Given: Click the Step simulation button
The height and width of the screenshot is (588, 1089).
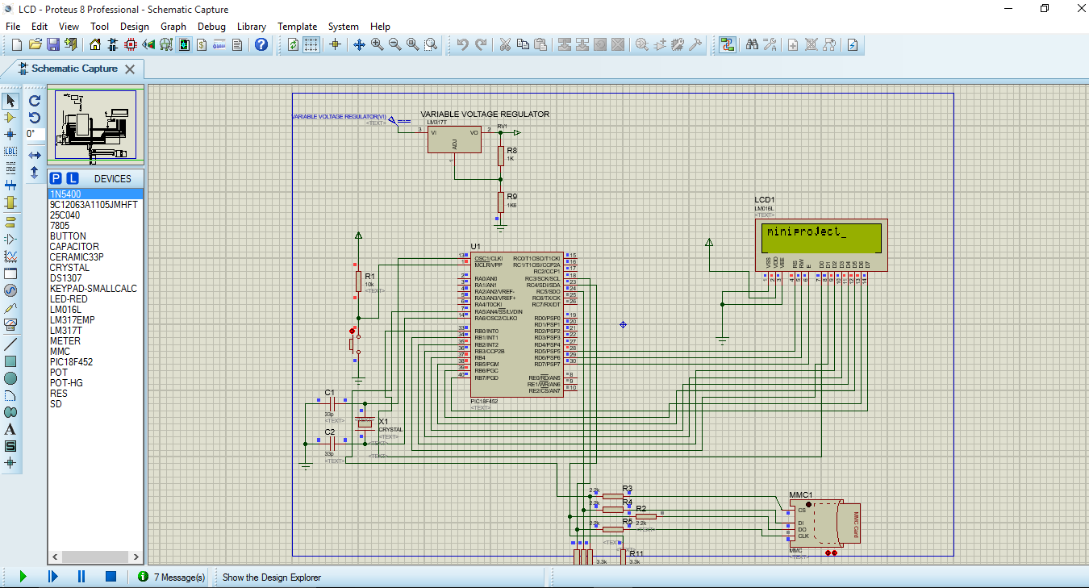Looking at the screenshot, I should (52, 577).
